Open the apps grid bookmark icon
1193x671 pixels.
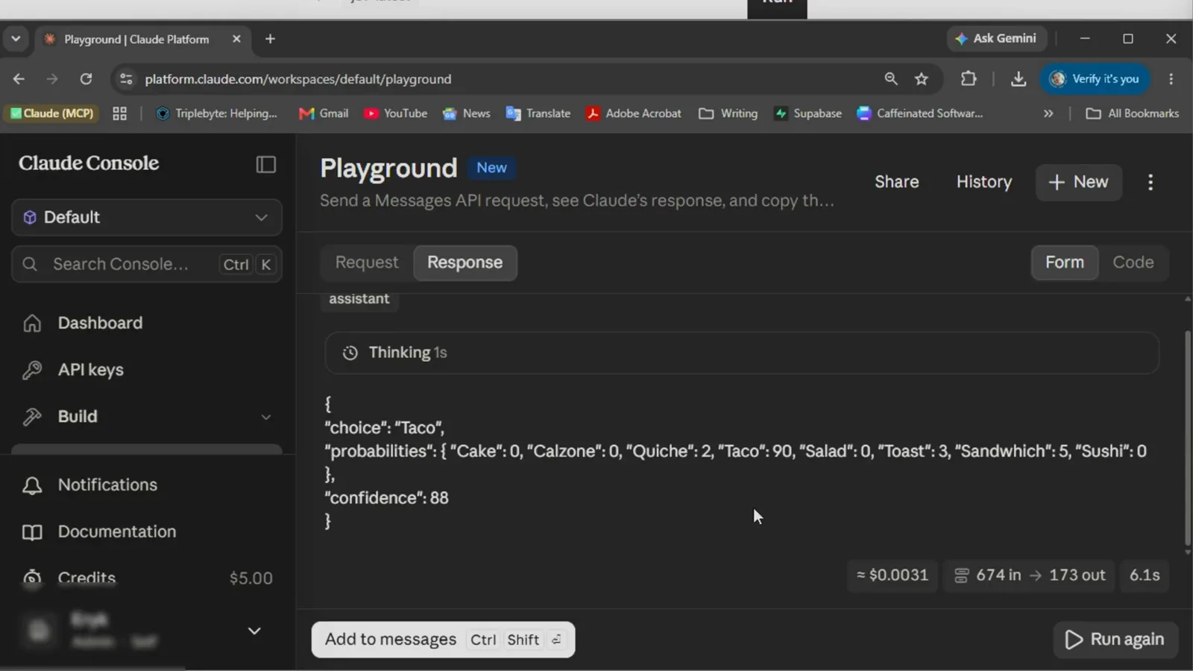[x=119, y=113]
